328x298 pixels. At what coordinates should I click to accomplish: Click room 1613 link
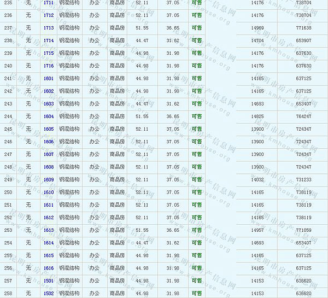(x=49, y=230)
